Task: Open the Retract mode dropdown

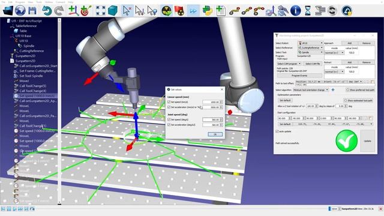Action: pos(334,72)
